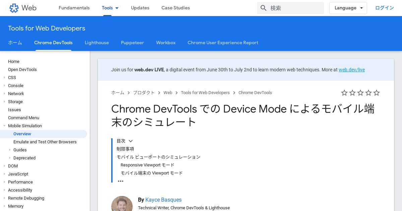Viewport: 402px width, 211px height.
Task: Switch to the ホーム tab
Action: click(x=15, y=43)
